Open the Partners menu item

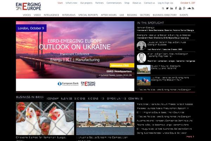pyautogui.click(x=100, y=3)
